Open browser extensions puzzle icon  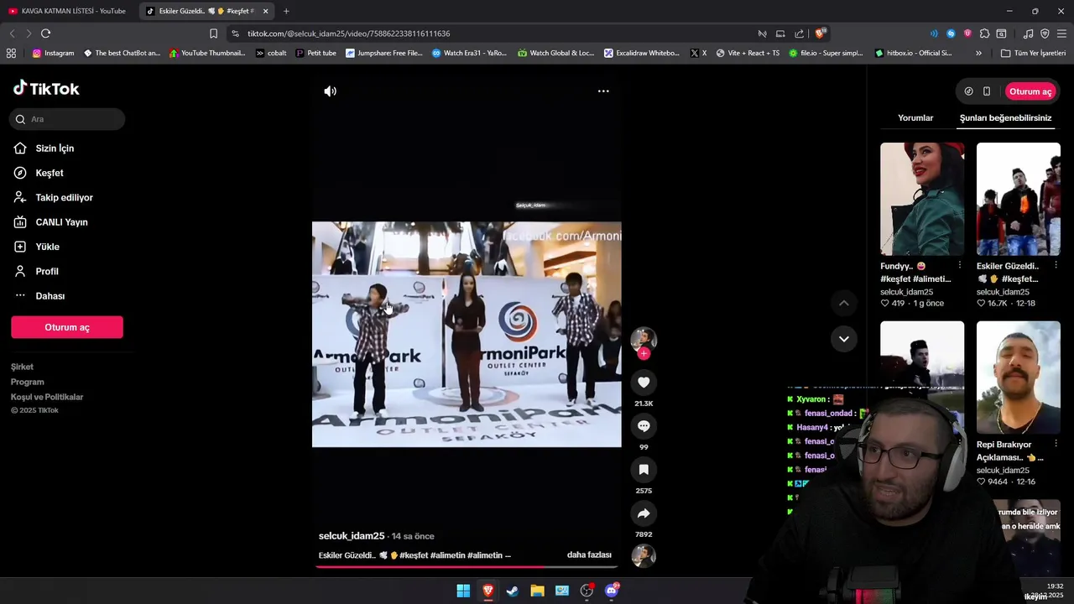[x=984, y=34]
